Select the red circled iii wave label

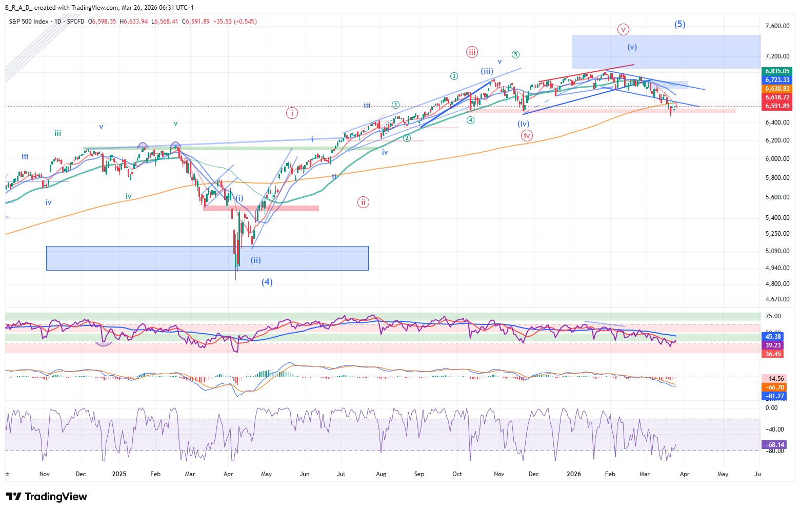[472, 52]
